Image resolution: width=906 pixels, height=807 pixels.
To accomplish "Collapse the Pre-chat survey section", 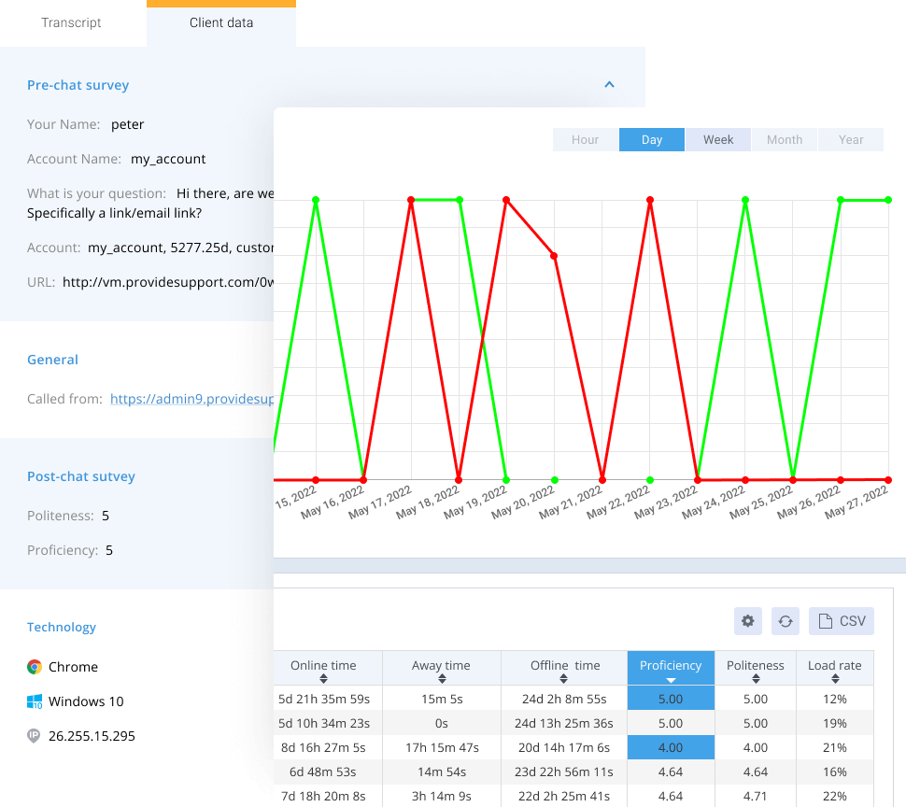I will [609, 84].
